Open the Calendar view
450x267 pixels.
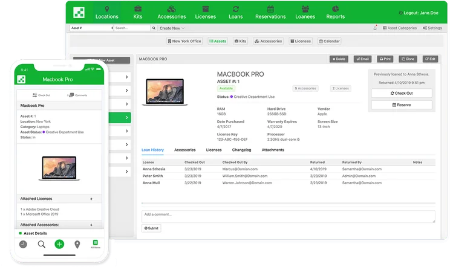(330, 41)
